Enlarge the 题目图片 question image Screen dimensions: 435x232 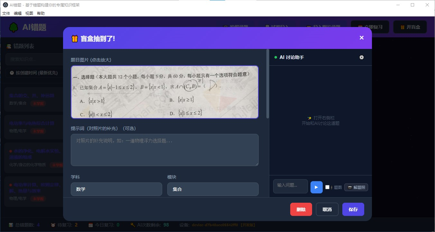(164, 92)
